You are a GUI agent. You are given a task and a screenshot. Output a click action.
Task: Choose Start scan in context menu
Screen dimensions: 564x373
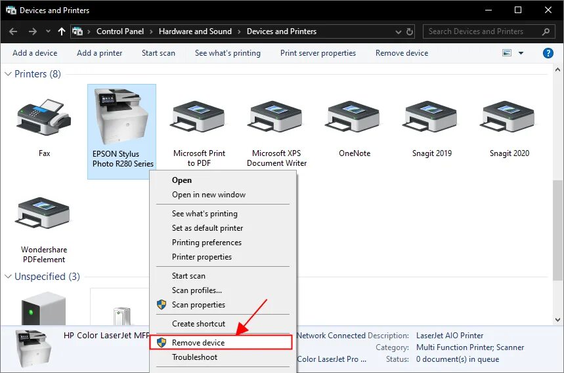pyautogui.click(x=223, y=276)
